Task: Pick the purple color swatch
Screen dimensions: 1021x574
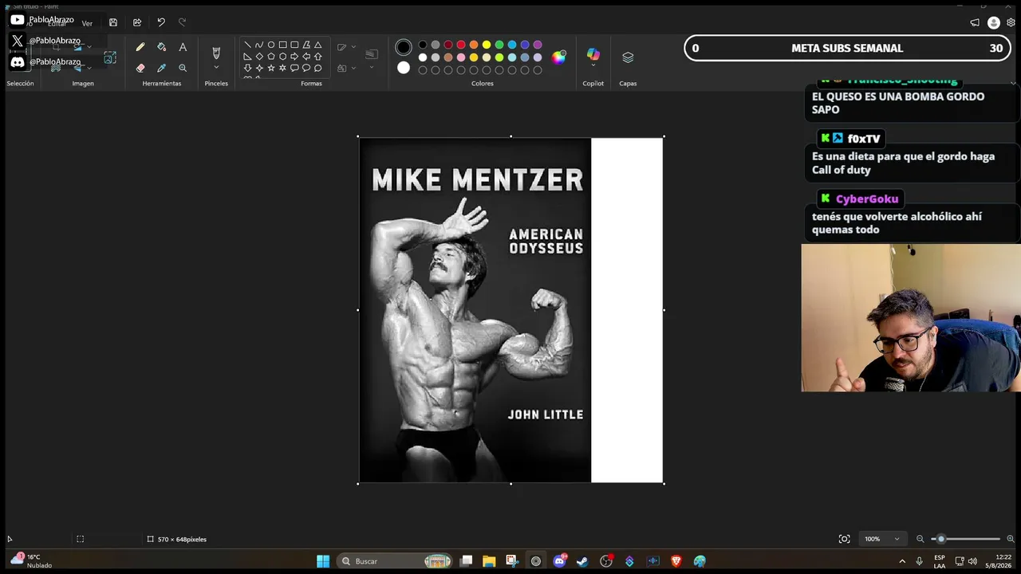Action: [x=538, y=45]
